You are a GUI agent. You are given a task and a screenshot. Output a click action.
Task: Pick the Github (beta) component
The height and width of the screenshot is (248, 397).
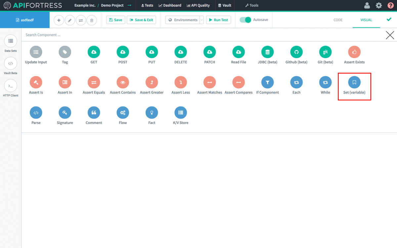(296, 52)
